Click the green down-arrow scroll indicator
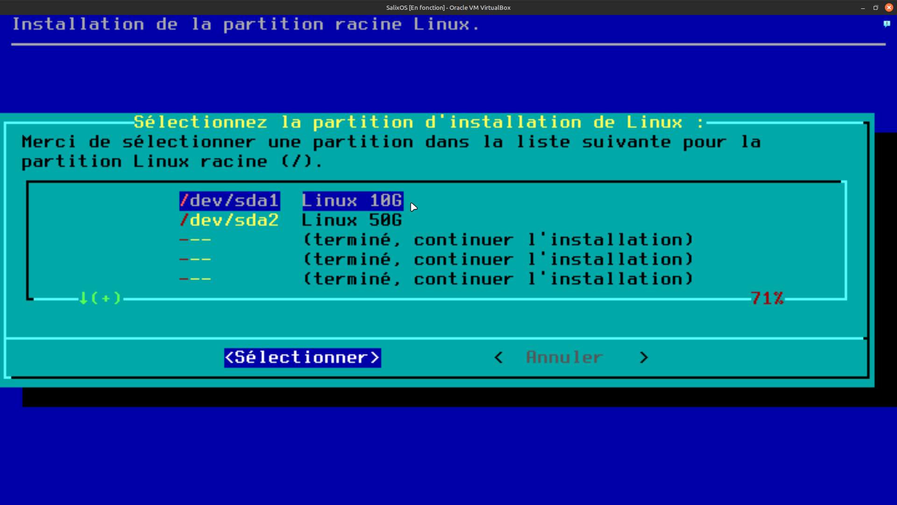This screenshot has width=897, height=505. pyautogui.click(x=84, y=298)
